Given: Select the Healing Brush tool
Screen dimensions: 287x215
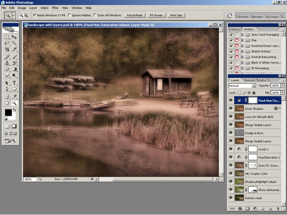Looking at the screenshot, I should pos(7,57).
